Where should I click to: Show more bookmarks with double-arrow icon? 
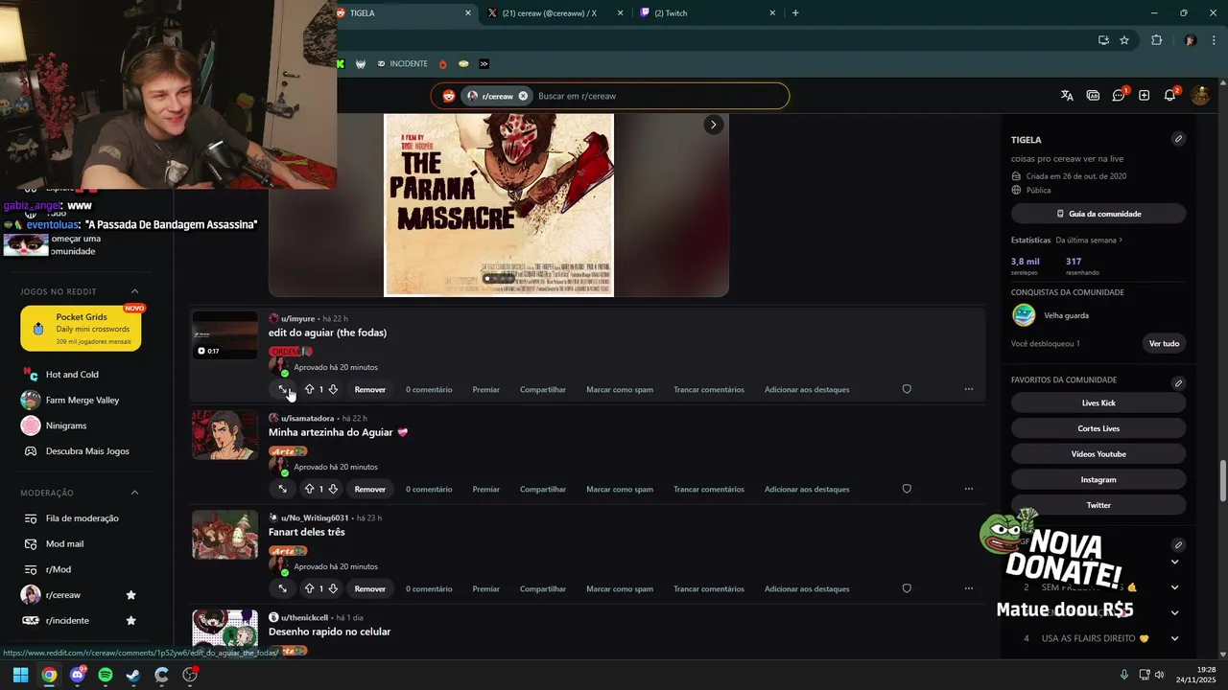[484, 64]
